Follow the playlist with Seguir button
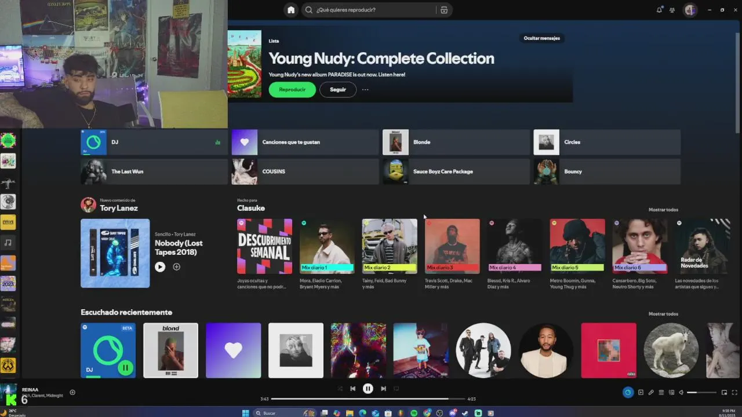The width and height of the screenshot is (742, 417). [338, 89]
